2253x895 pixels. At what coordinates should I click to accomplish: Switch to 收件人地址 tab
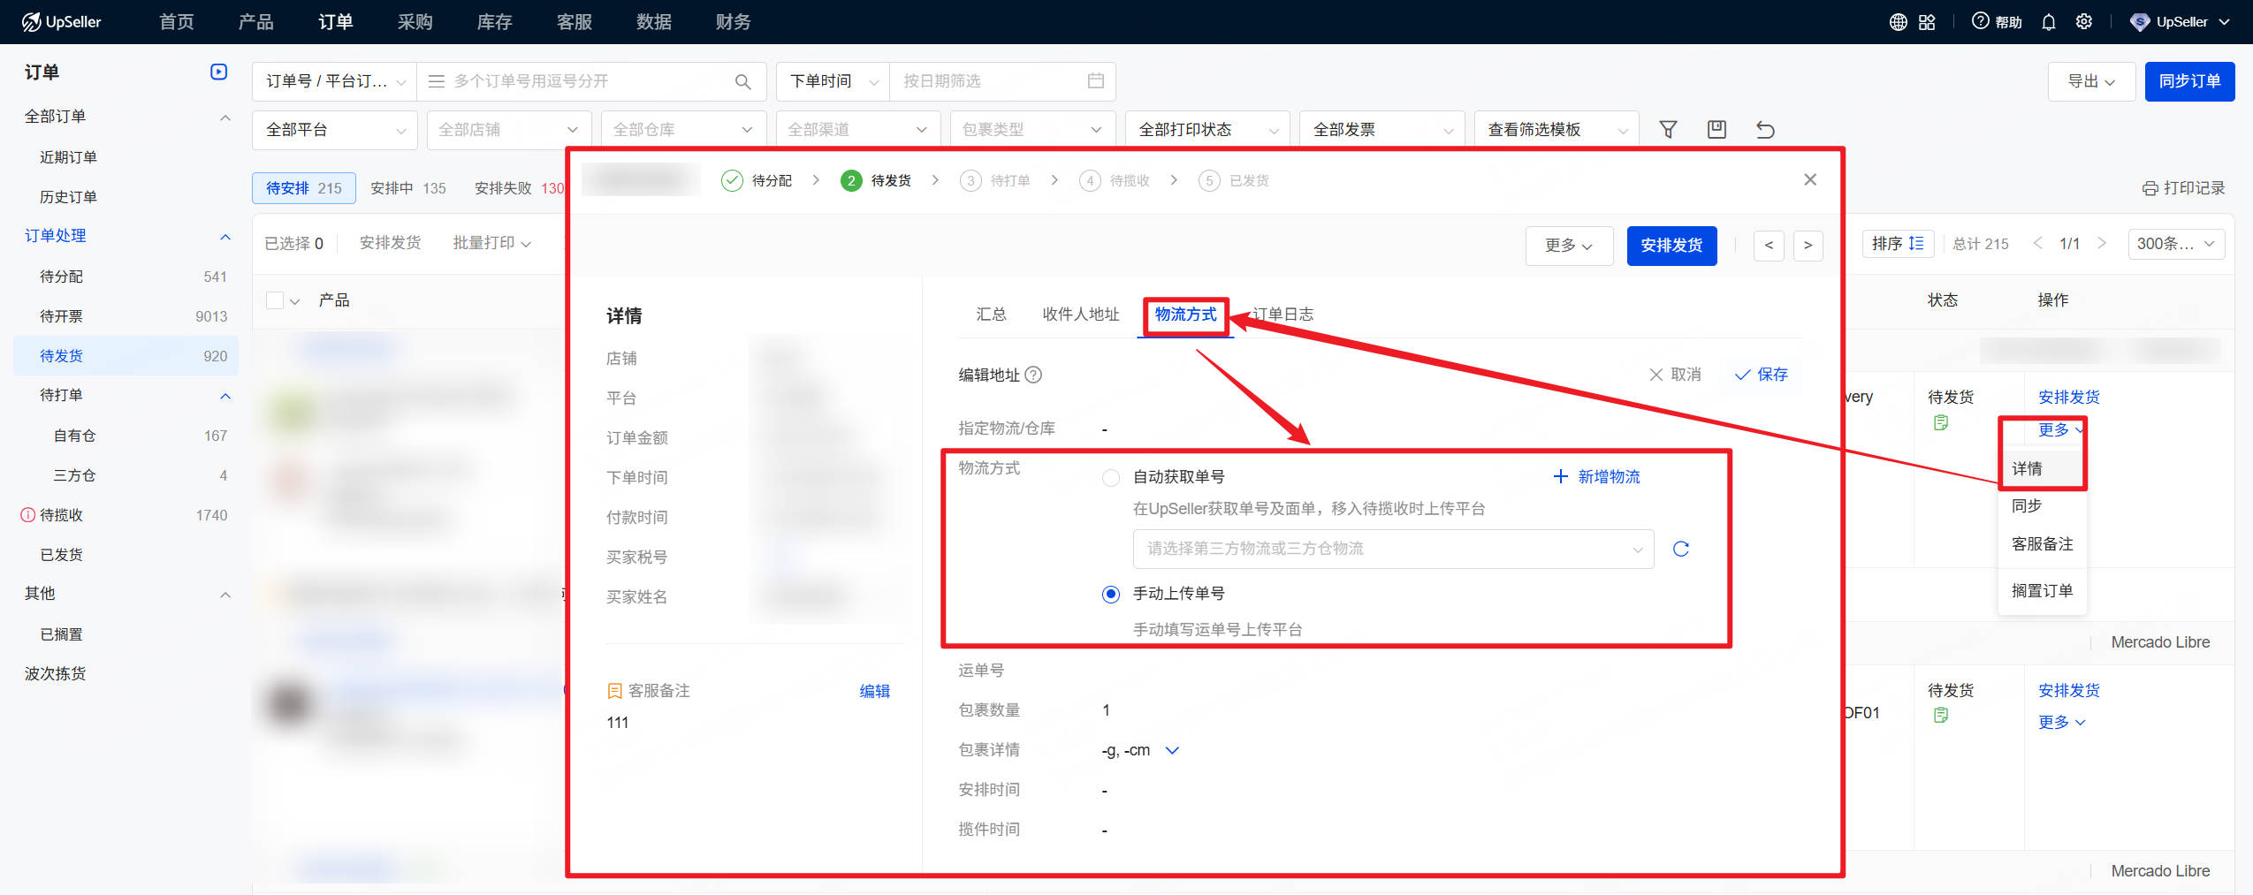point(1080,315)
